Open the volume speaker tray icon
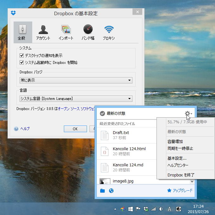This screenshot has height=215, width=215. pyautogui.click(x=161, y=209)
